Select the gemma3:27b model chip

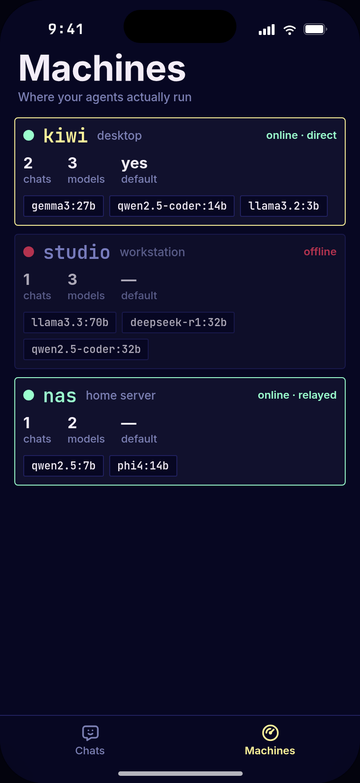coord(64,206)
